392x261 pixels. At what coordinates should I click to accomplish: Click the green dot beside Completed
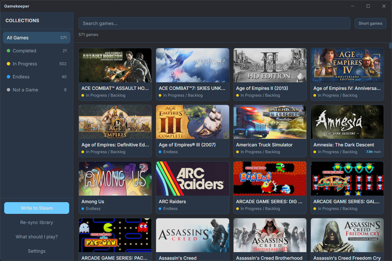8,51
